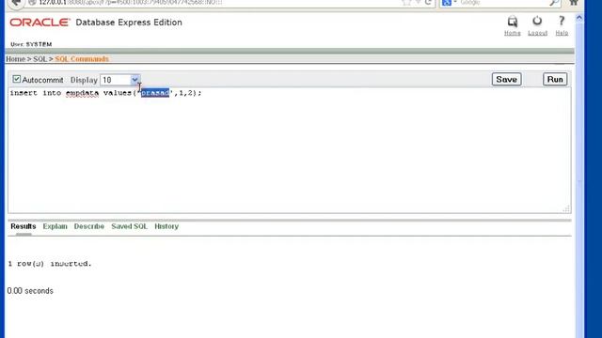Click the 'User: SYSTEM' label
Viewport: 602px width, 338px height.
[31, 44]
